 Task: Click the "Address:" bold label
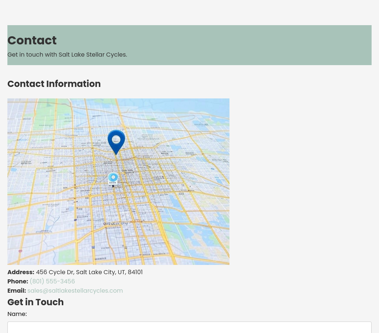pos(21,272)
